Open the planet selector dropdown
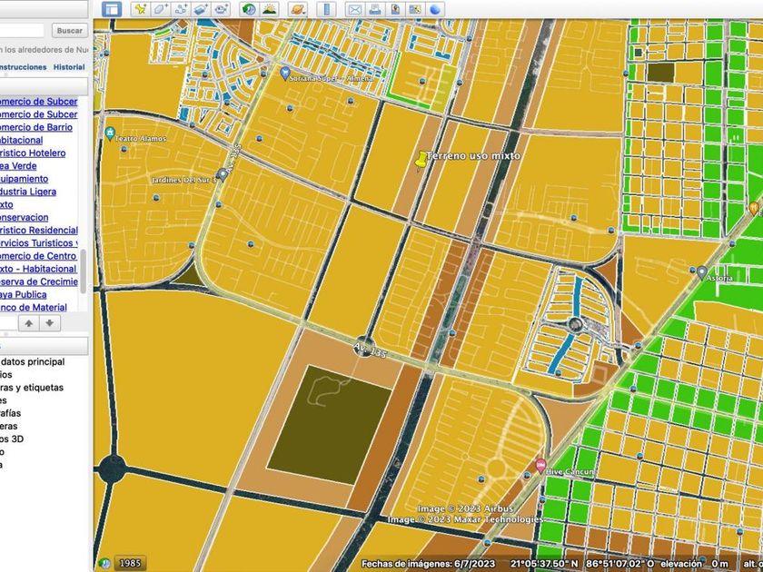 tap(297, 9)
